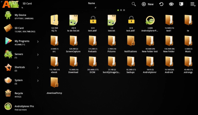Open the New Folder test folder
198x115 pixels.
point(150,44)
